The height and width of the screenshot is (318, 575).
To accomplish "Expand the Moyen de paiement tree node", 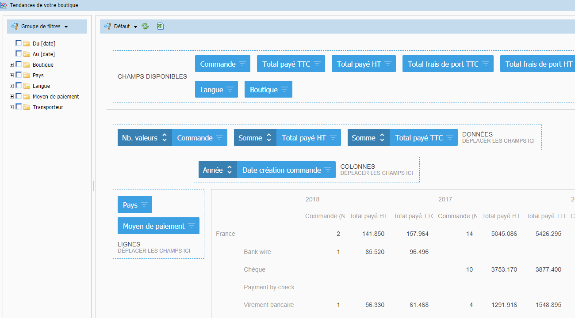I will pos(11,96).
